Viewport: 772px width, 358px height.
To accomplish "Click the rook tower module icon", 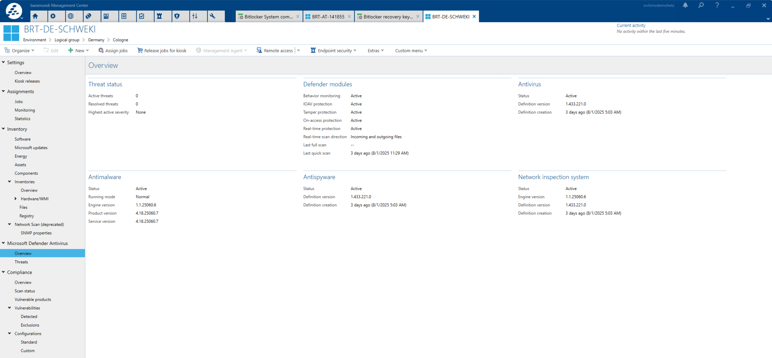I will pyautogui.click(x=159, y=16).
